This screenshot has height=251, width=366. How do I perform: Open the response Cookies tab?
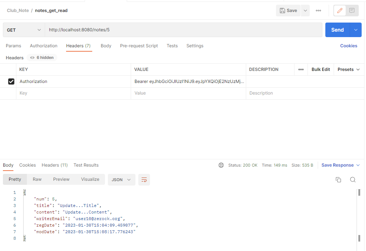pos(28,165)
